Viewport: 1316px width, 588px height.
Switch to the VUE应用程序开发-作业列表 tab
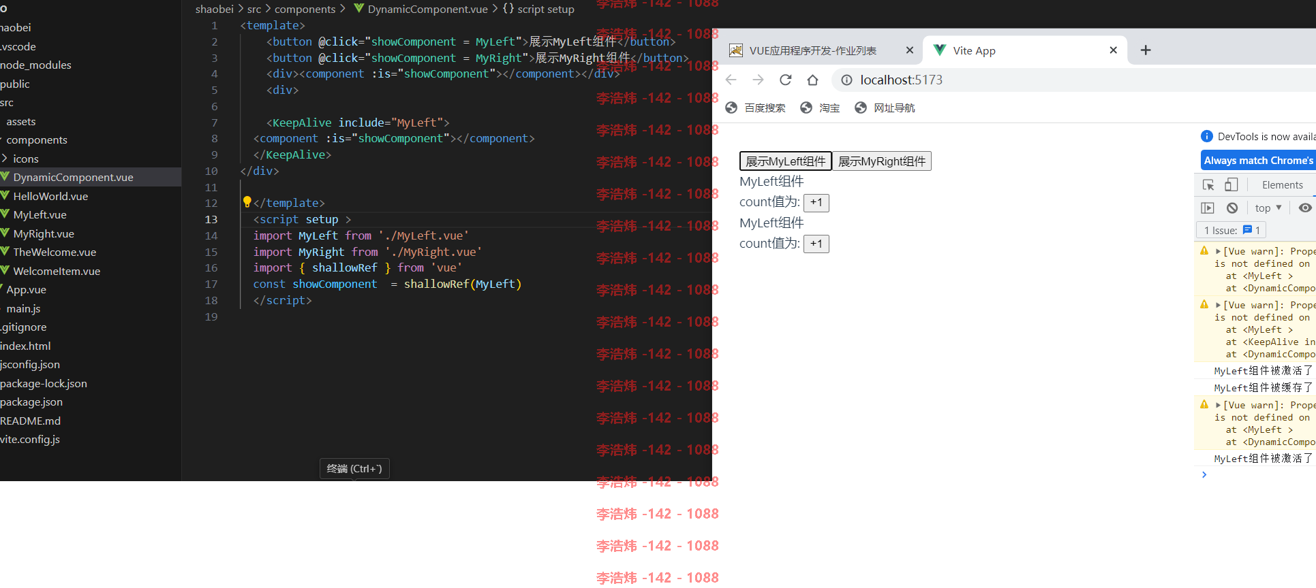coord(812,50)
